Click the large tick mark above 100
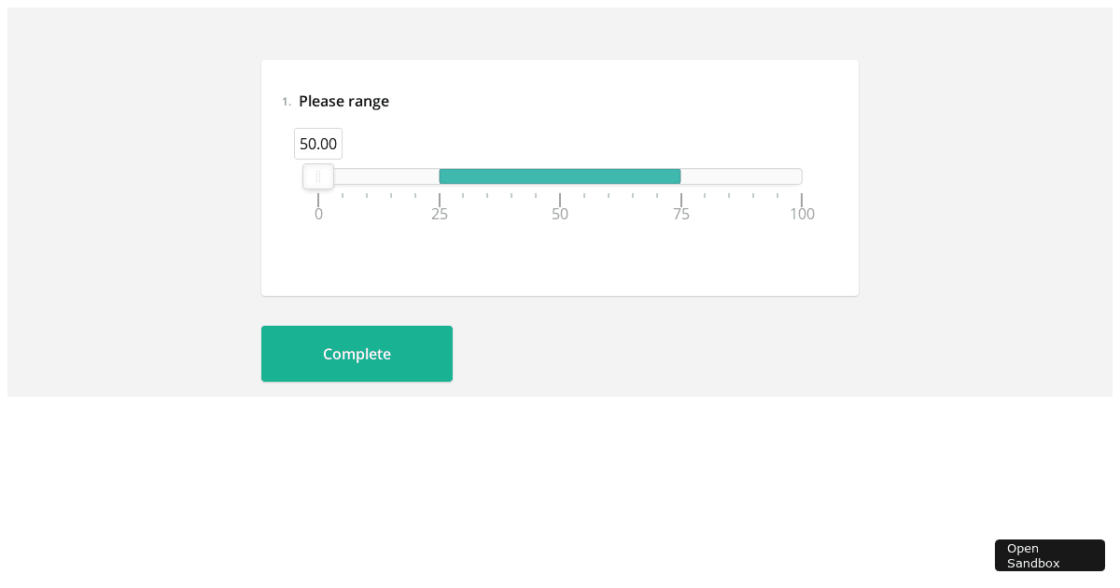The image size is (1120, 588). pyautogui.click(x=802, y=200)
